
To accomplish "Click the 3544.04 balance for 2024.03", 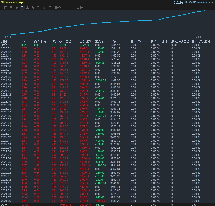I will [x=115, y=84].
